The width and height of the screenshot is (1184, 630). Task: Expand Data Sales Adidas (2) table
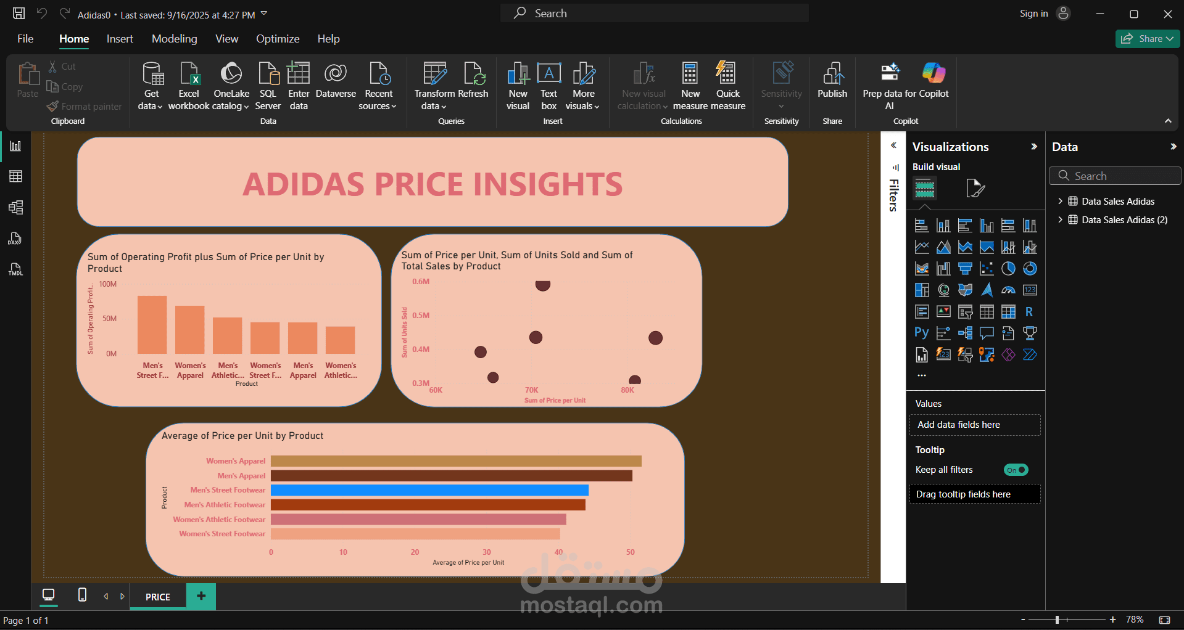[1060, 219]
